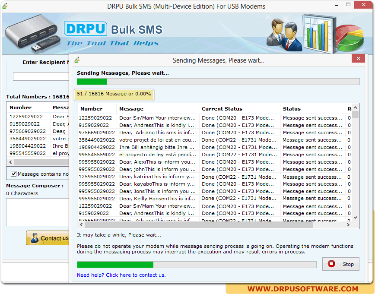Select 9159029022 in the main window number list
Viewport: 375px width, 294px height.
(24, 124)
